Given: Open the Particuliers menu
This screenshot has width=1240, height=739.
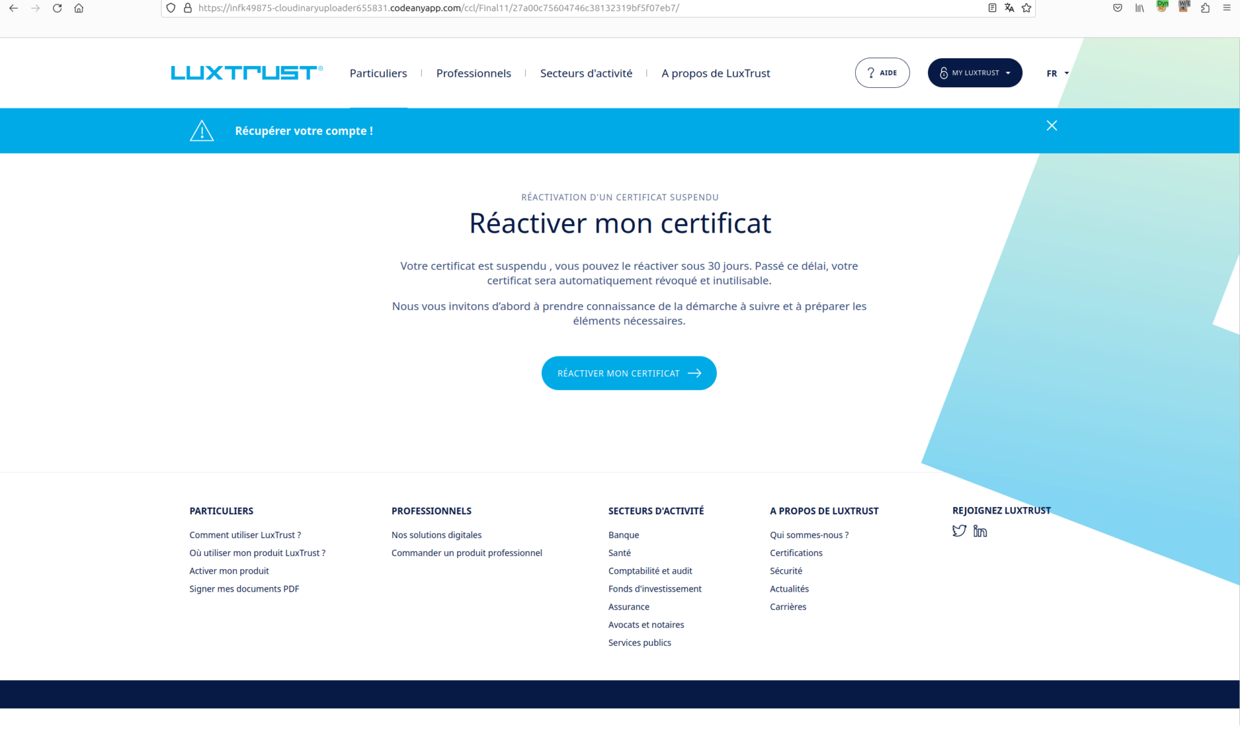Looking at the screenshot, I should tap(378, 73).
